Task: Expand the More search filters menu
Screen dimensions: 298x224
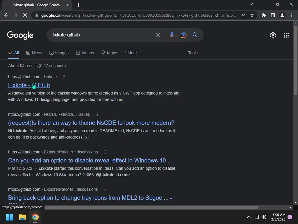Action: 130,53
